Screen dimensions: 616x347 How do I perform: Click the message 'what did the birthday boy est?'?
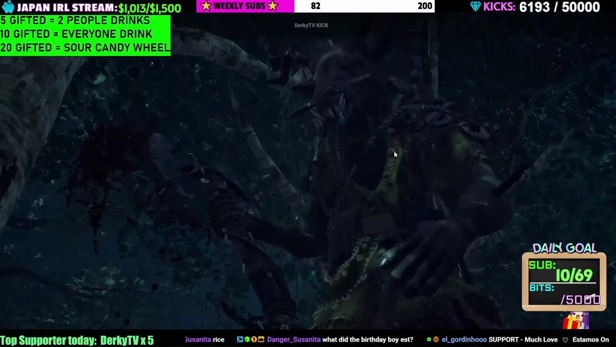click(368, 340)
